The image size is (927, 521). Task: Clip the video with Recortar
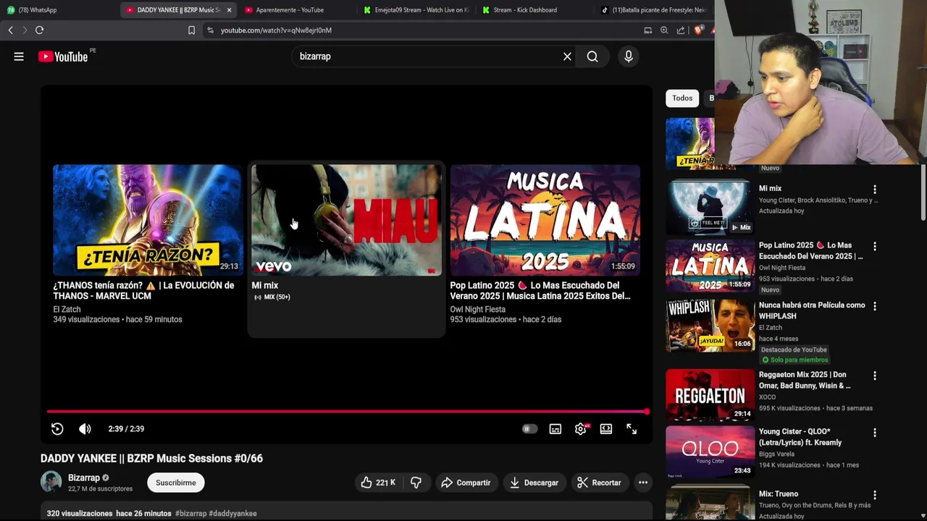[x=599, y=483]
